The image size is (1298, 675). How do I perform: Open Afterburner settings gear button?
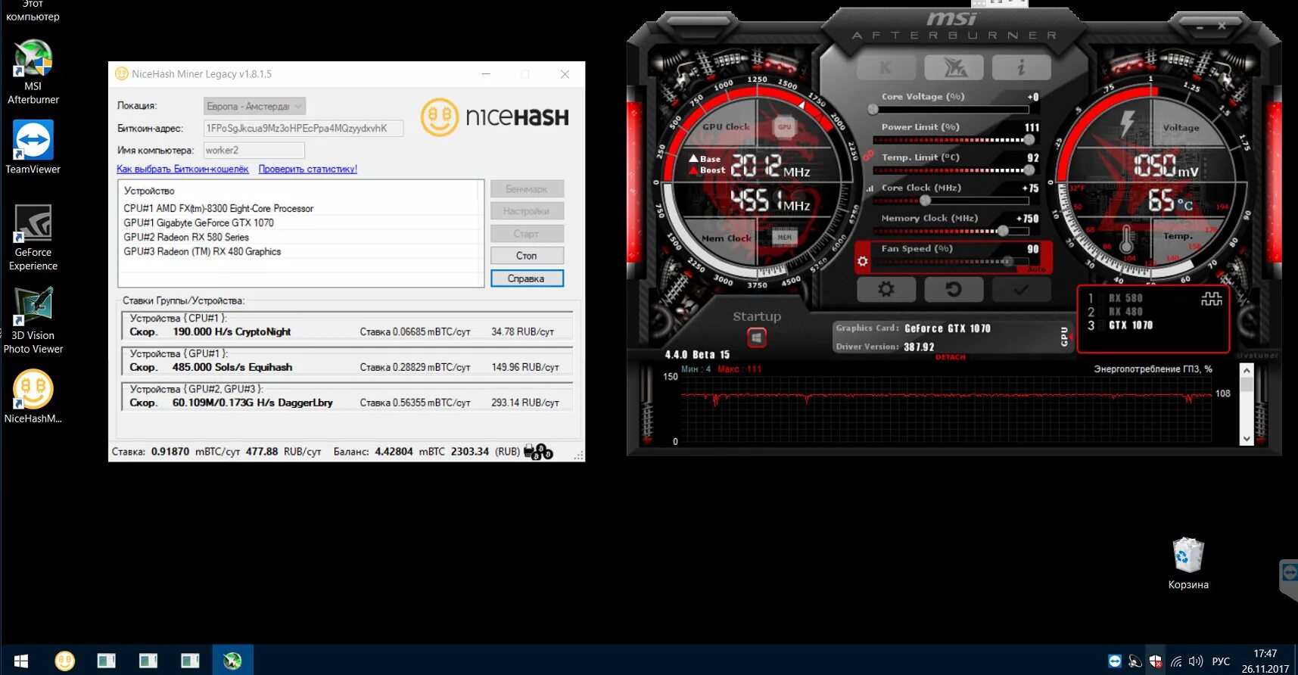[886, 289]
